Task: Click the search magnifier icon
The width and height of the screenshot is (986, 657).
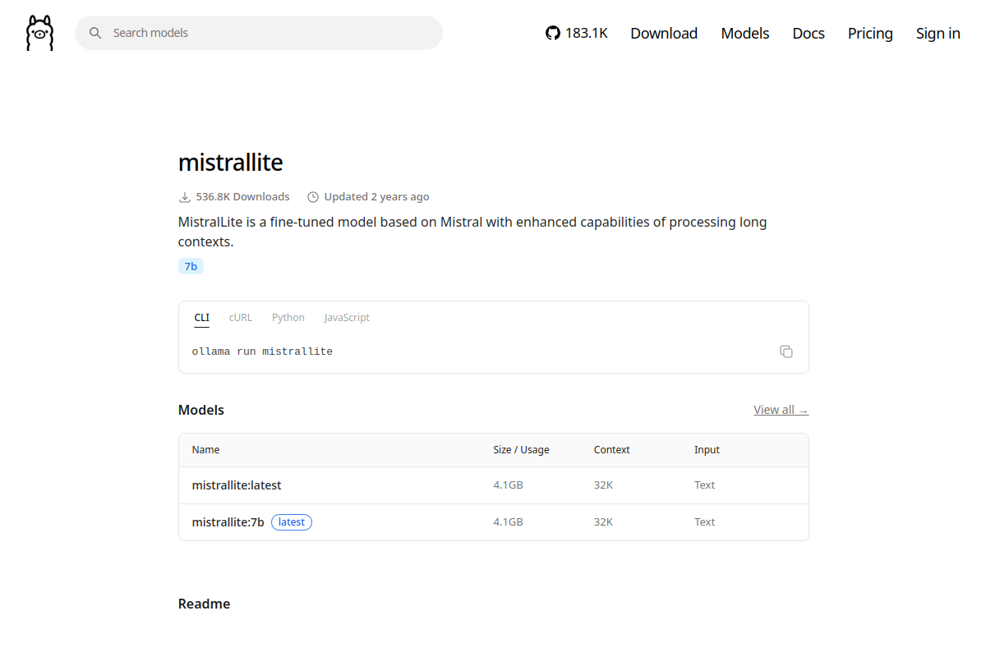Action: tap(95, 33)
